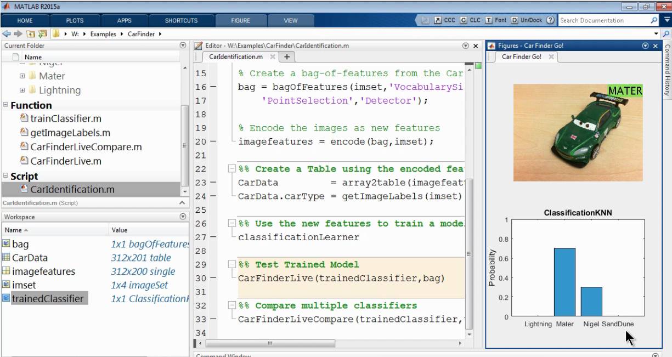
Task: Select the Car Finder Go! figure tab
Action: pos(521,56)
